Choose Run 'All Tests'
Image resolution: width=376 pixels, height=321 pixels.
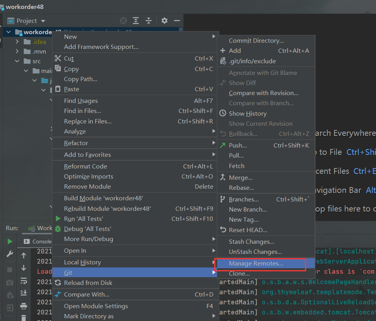(x=135, y=219)
